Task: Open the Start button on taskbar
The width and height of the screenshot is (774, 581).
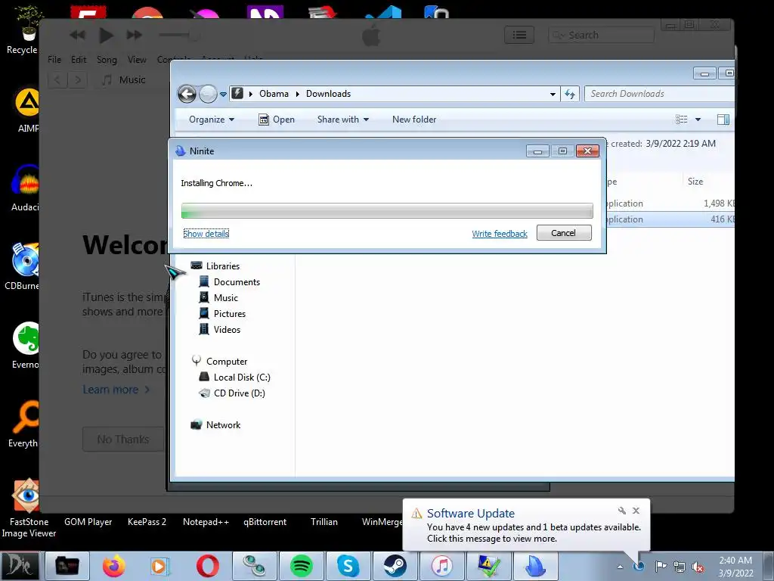Action: point(20,566)
